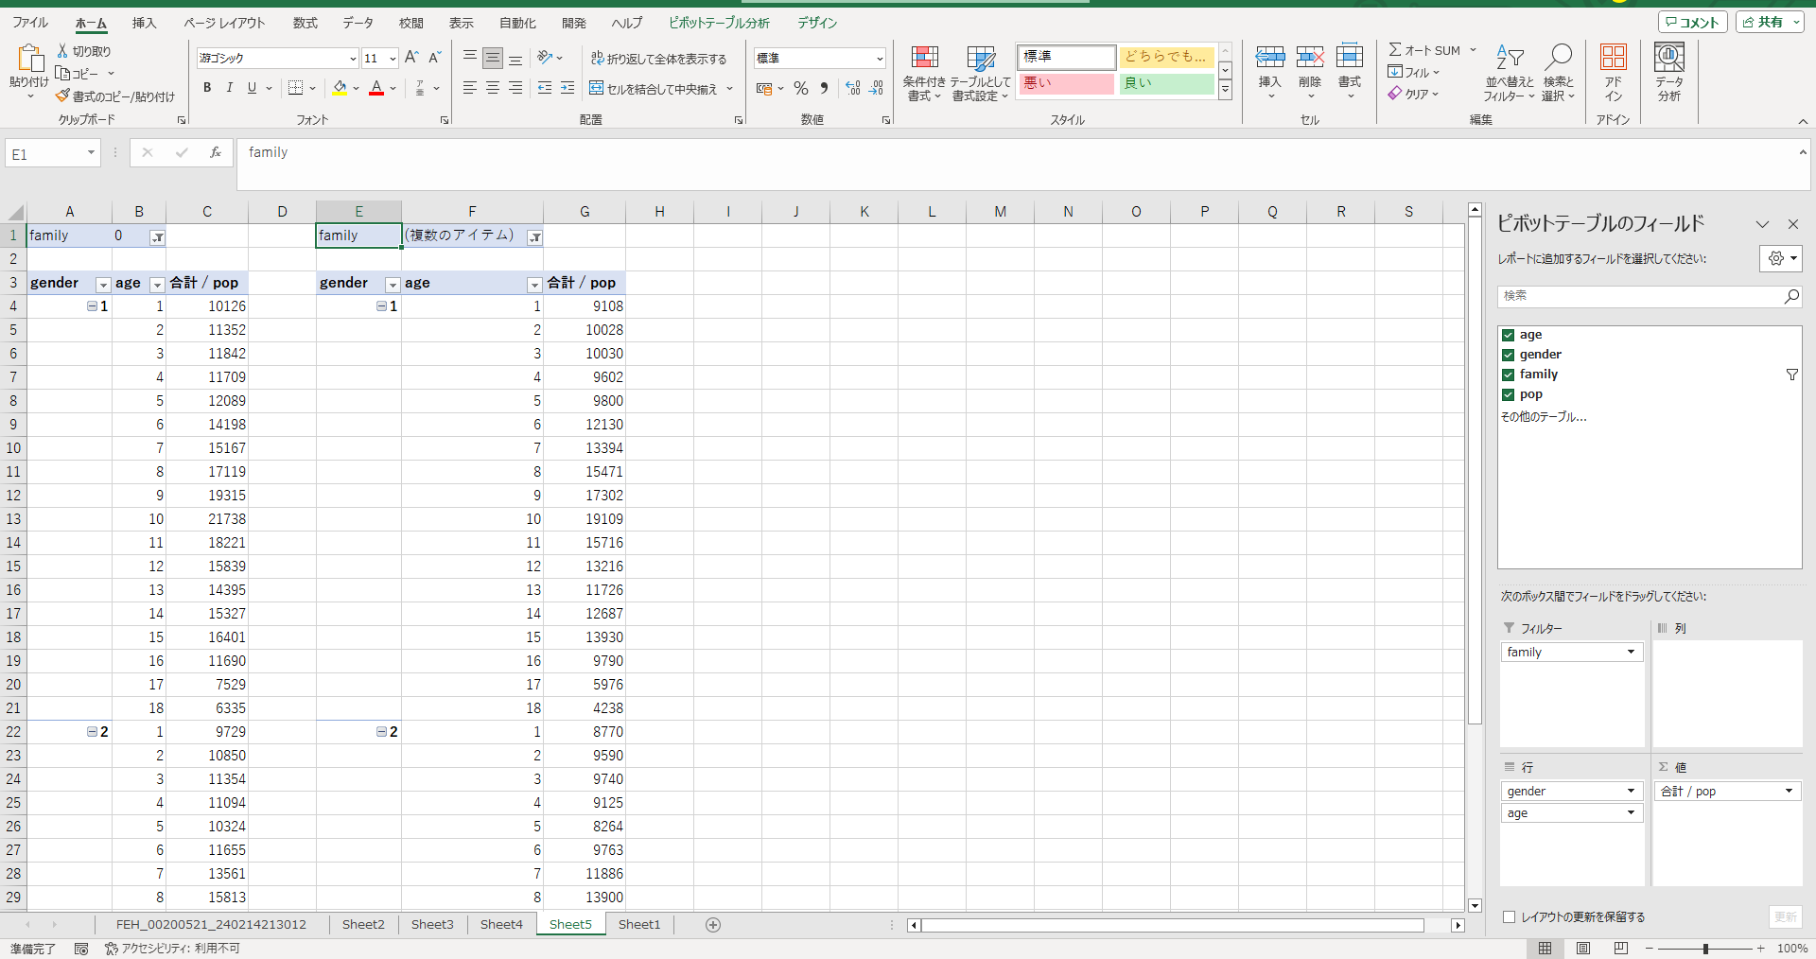Screen dimensions: 1816x959
Task: Open the family filter dropdown in cell F1
Action: pyautogui.click(x=534, y=237)
